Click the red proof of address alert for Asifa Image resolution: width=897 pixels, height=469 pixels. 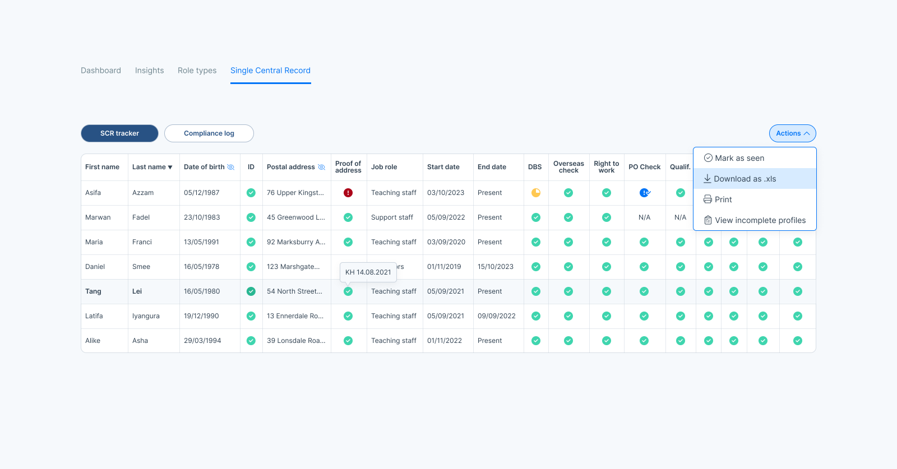pos(348,193)
